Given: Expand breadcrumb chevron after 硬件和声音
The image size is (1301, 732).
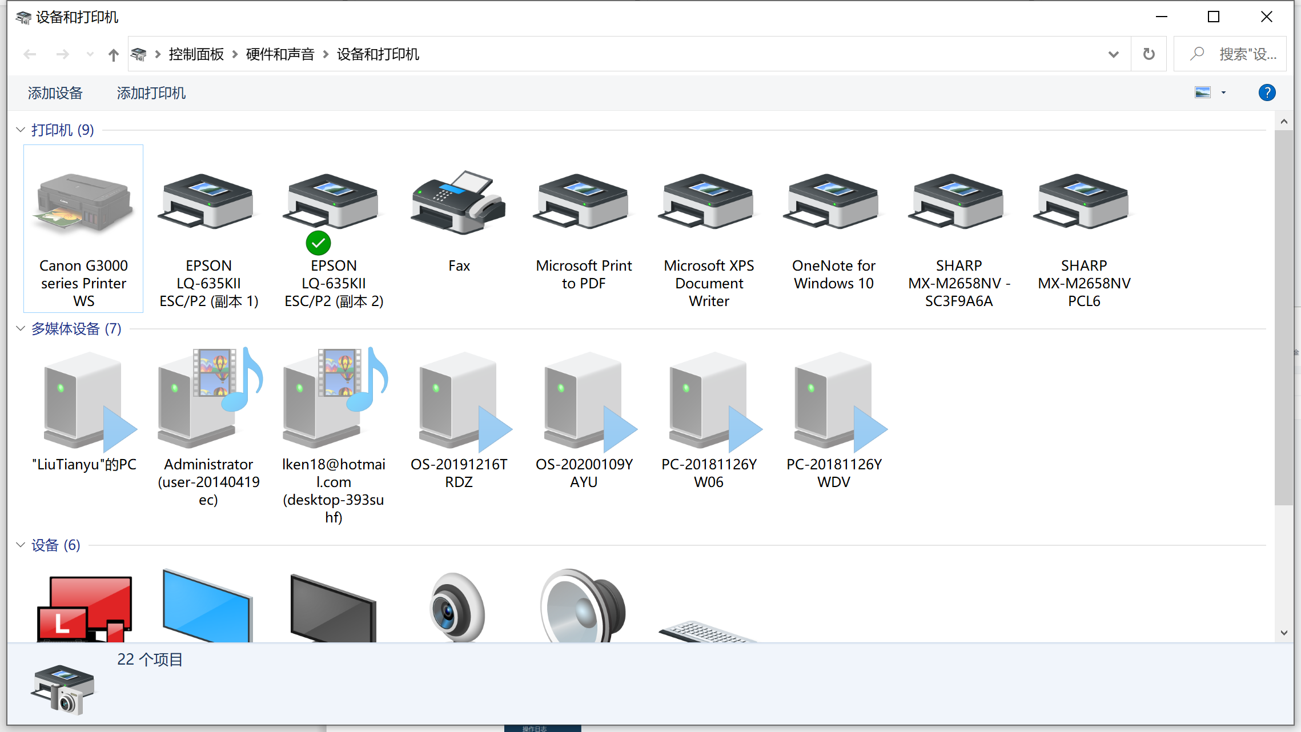Looking at the screenshot, I should [x=326, y=54].
